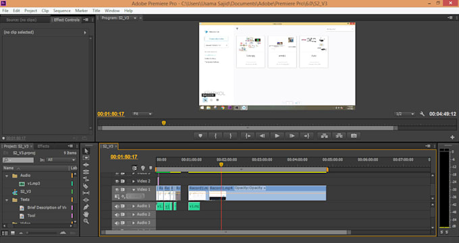
Task: Click Go to Out point button
Action: 306,136
